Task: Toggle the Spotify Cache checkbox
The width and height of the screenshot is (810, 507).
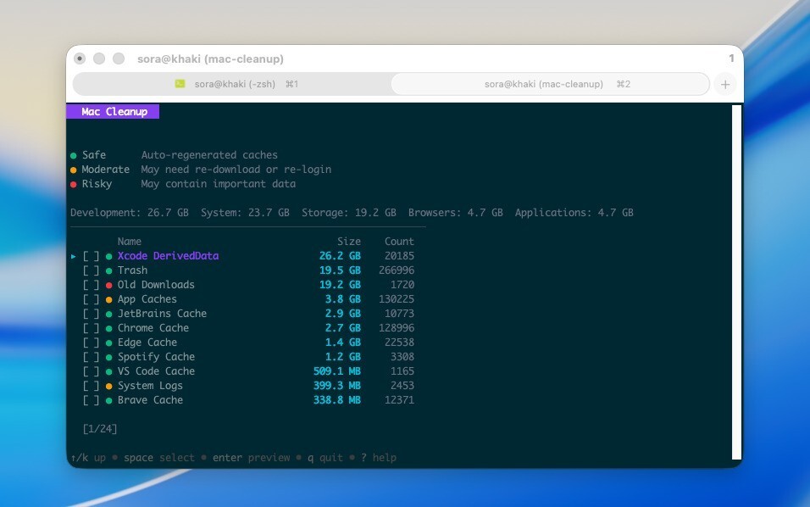Action: point(91,357)
